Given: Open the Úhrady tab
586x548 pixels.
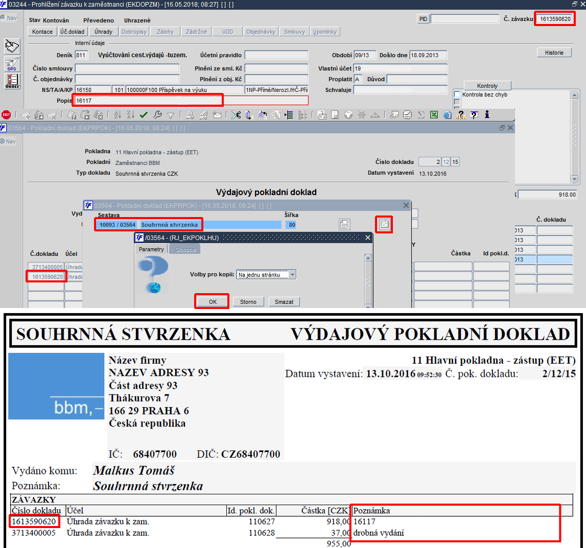Looking at the screenshot, I should [104, 32].
